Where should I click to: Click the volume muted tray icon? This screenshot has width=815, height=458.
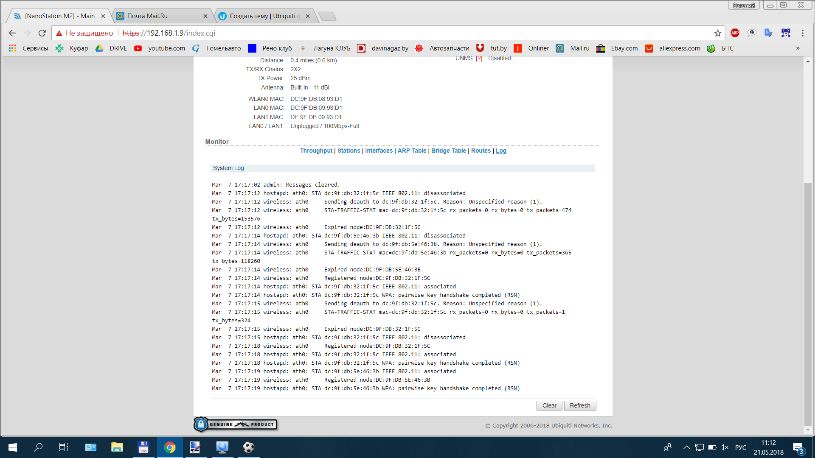pos(725,447)
